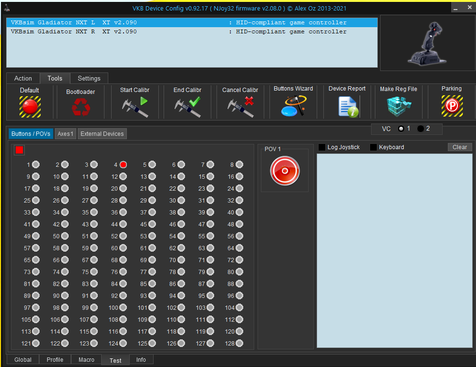The height and width of the screenshot is (367, 476).
Task: Enable the Keyboard checkbox
Action: pyautogui.click(x=373, y=147)
